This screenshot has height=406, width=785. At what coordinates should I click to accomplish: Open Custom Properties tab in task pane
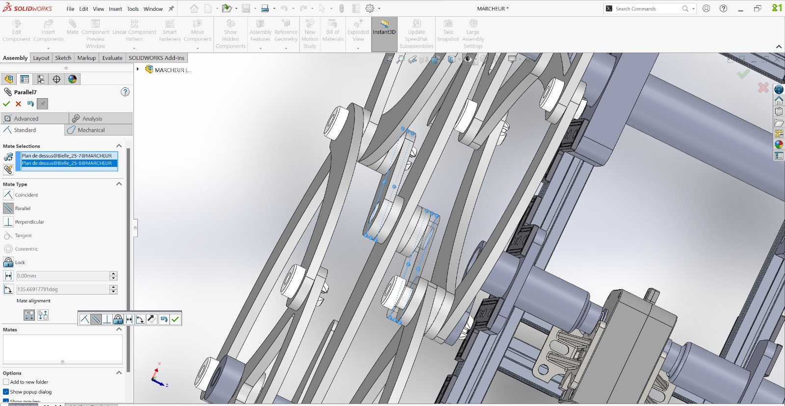point(779,156)
